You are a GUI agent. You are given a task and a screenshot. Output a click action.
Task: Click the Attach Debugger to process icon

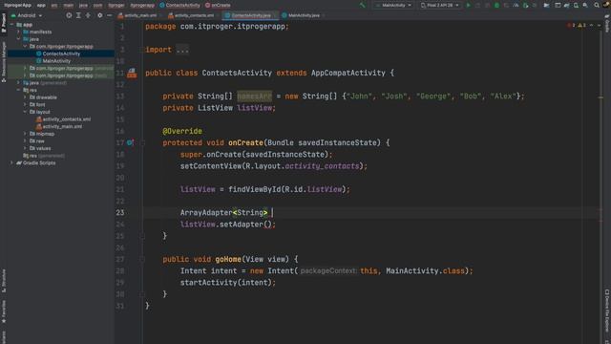525,5
